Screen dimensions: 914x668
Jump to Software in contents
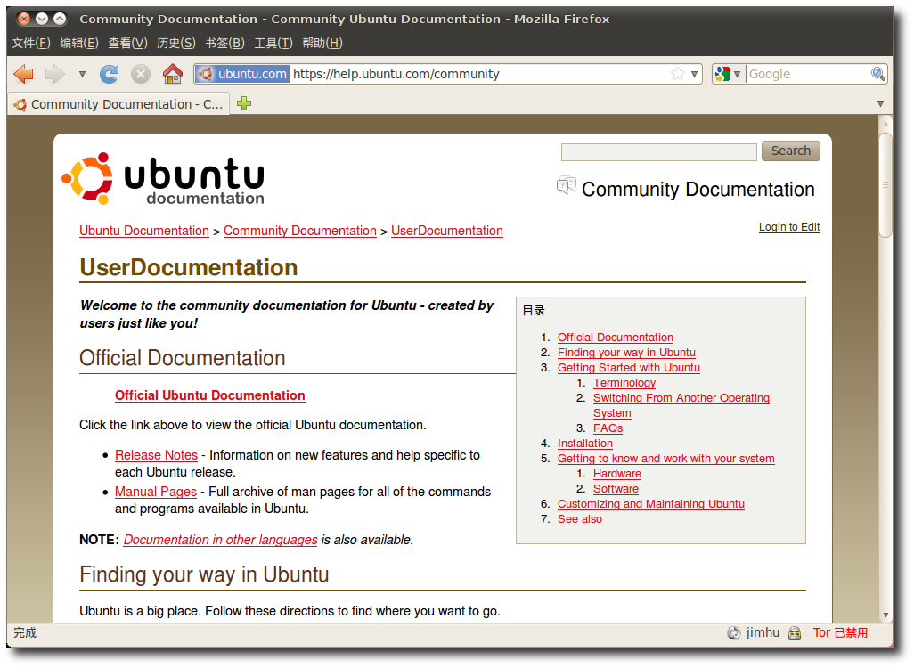tap(616, 489)
